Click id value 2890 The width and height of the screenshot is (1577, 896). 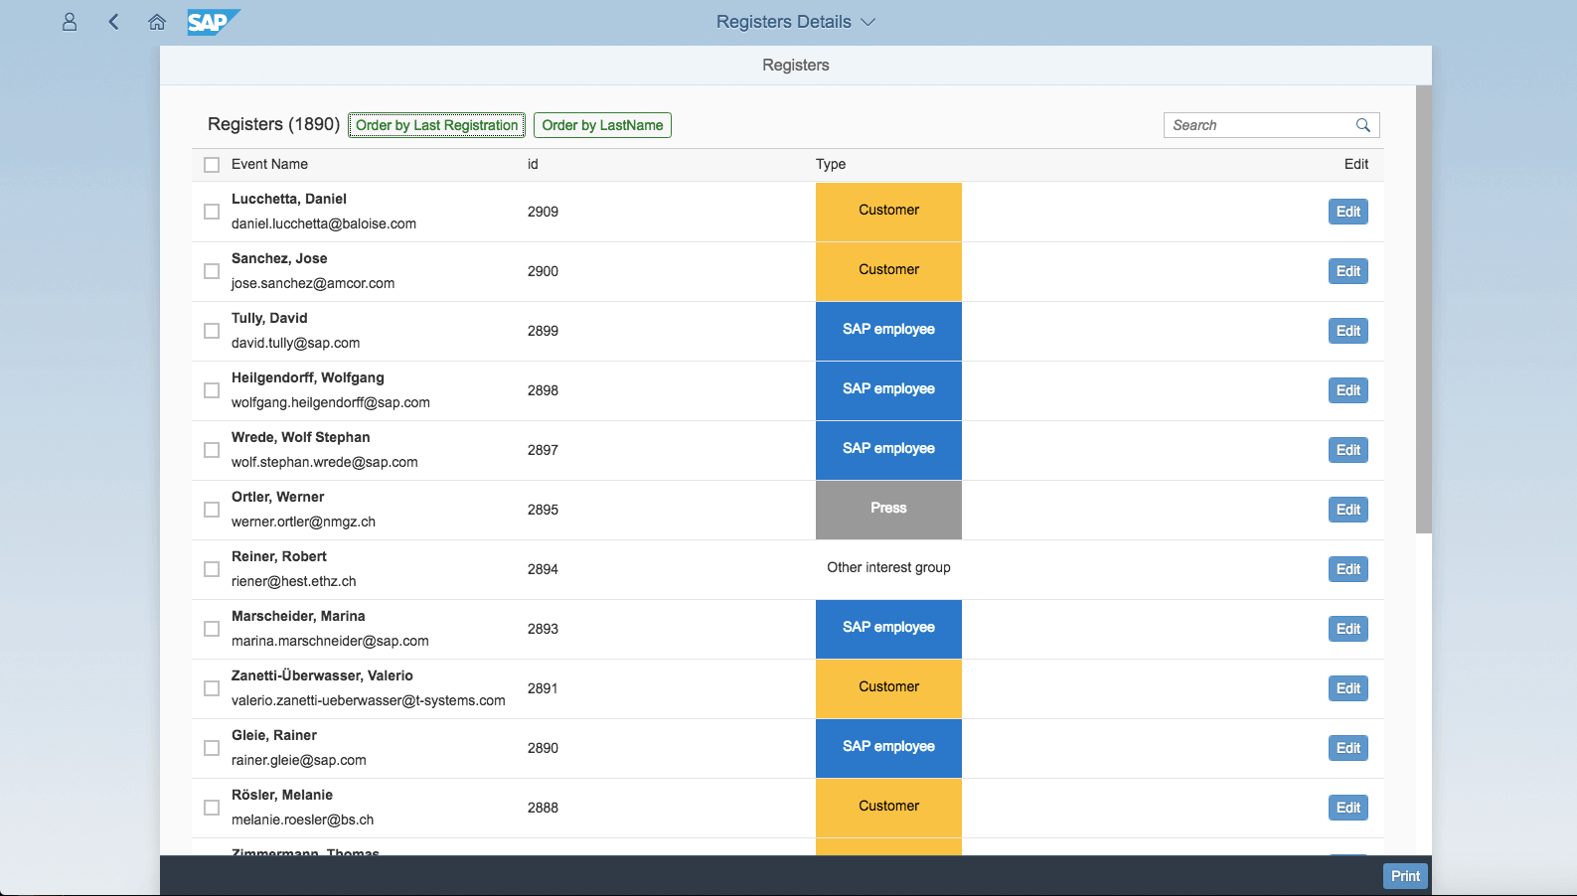[x=543, y=748]
